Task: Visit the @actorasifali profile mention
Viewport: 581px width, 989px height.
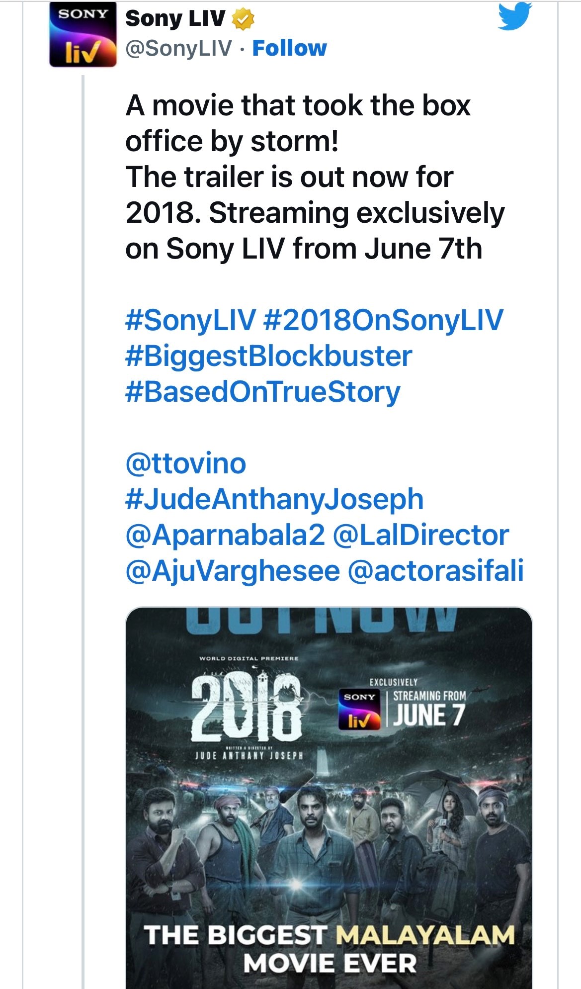Action: coord(435,571)
